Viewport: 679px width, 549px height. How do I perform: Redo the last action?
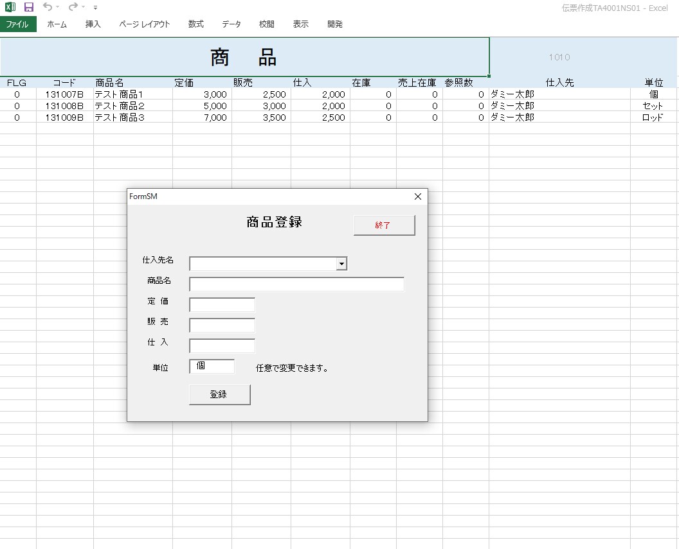[x=73, y=7]
